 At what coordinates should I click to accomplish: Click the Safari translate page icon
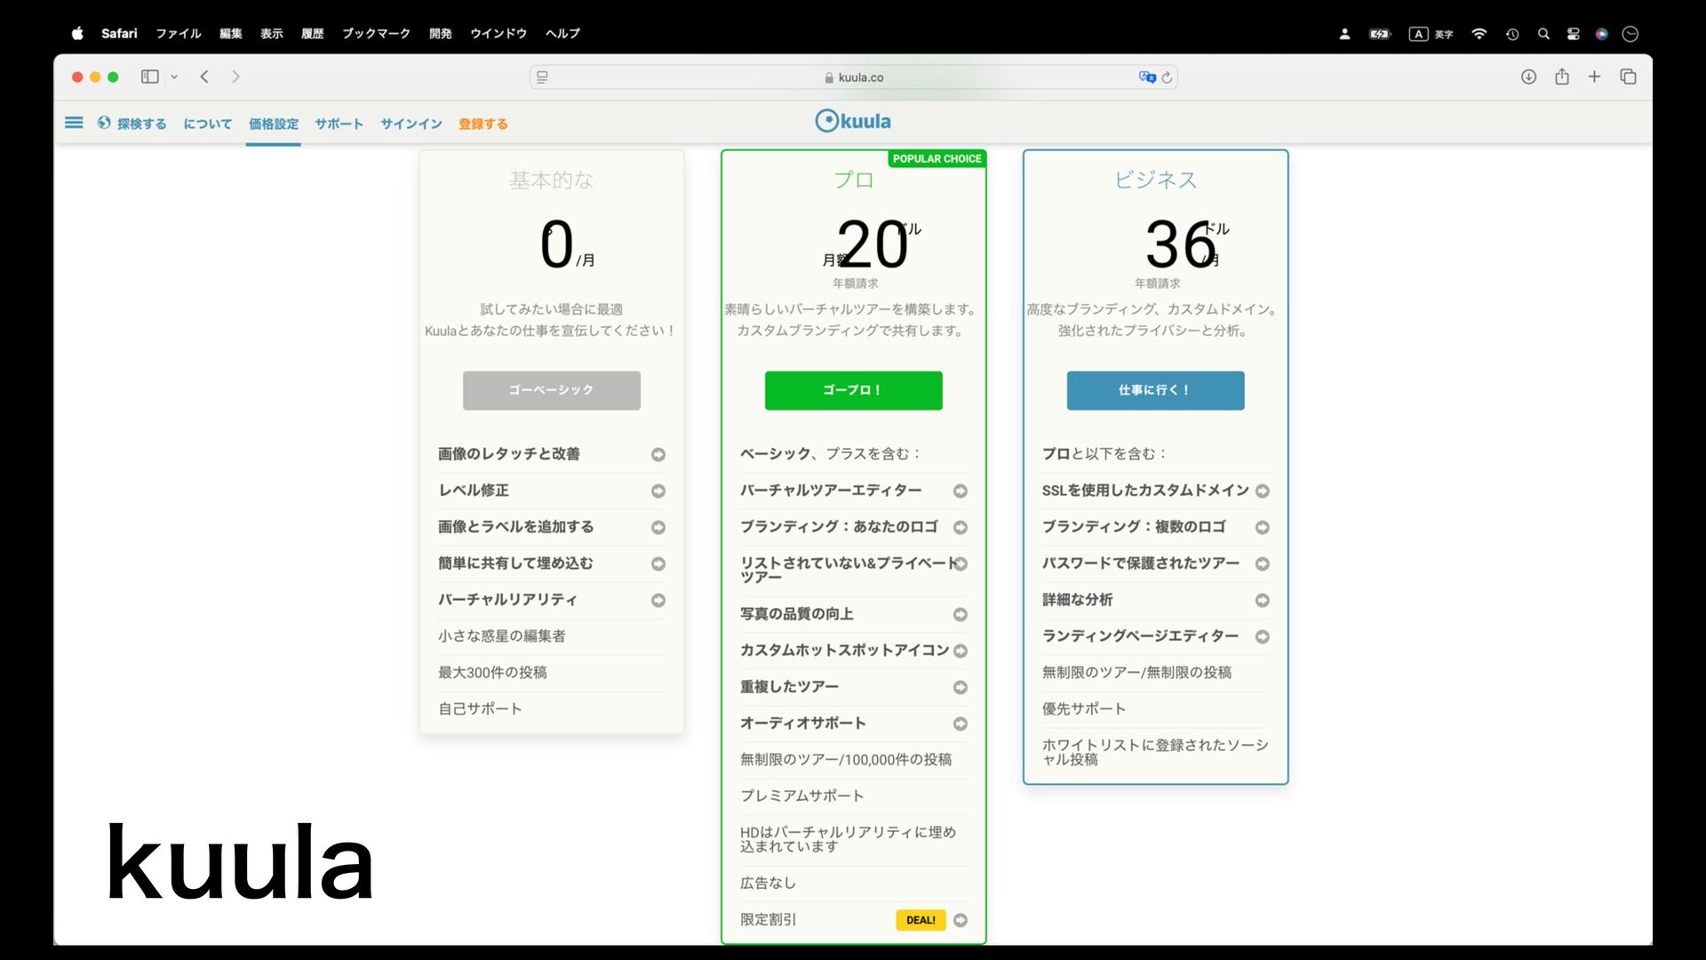[x=1146, y=77]
